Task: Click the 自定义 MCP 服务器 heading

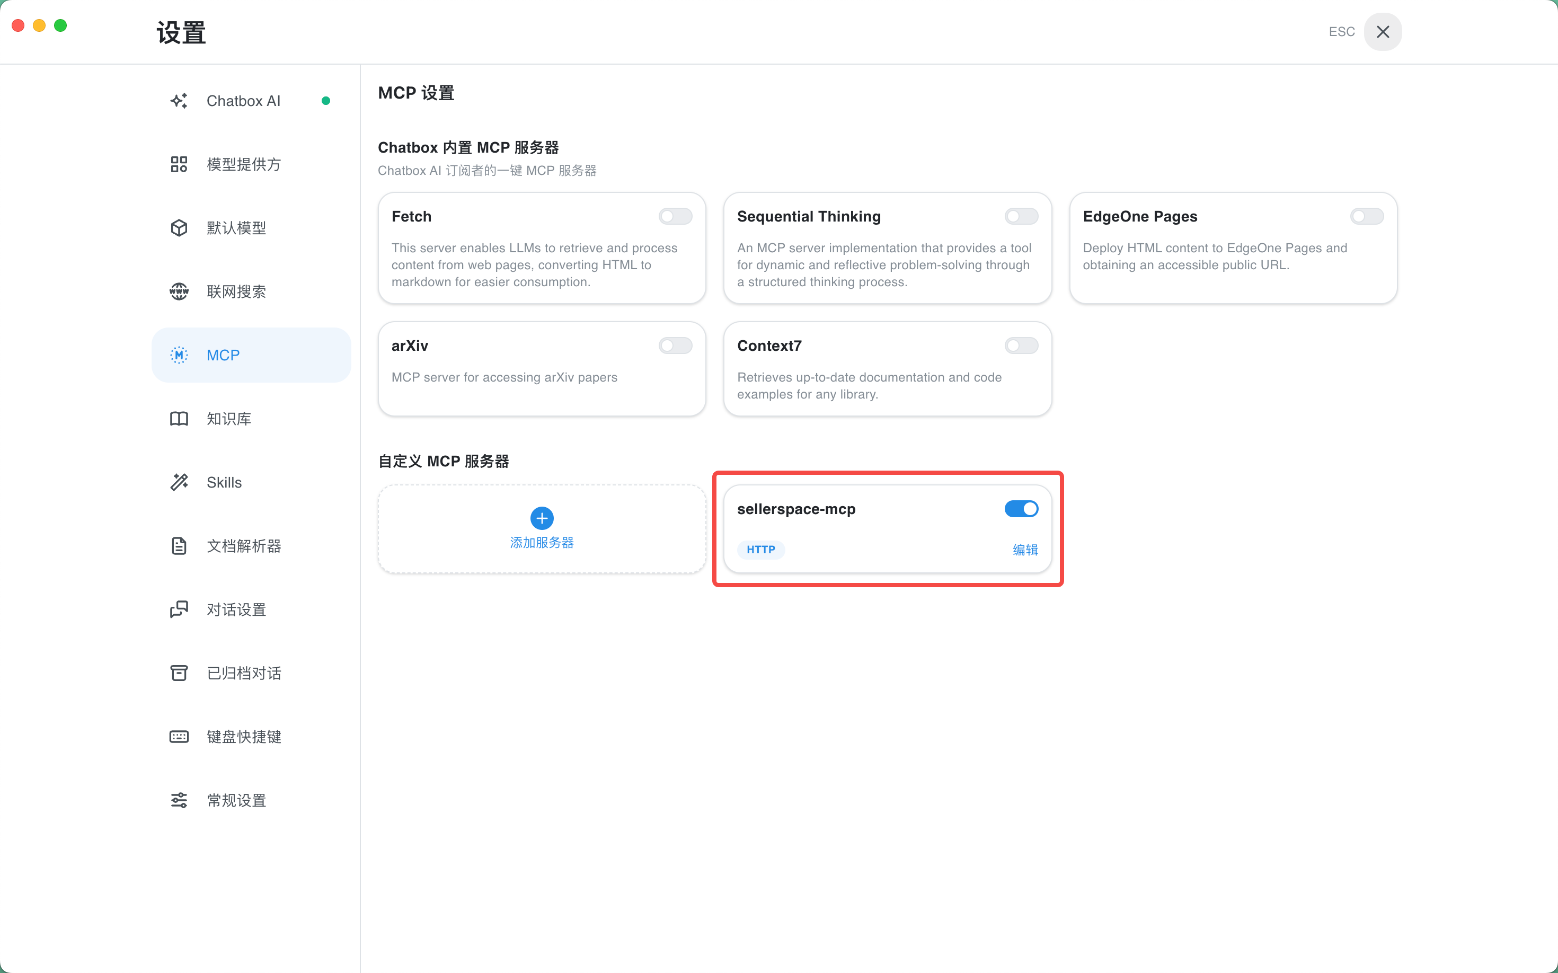Action: (x=444, y=462)
